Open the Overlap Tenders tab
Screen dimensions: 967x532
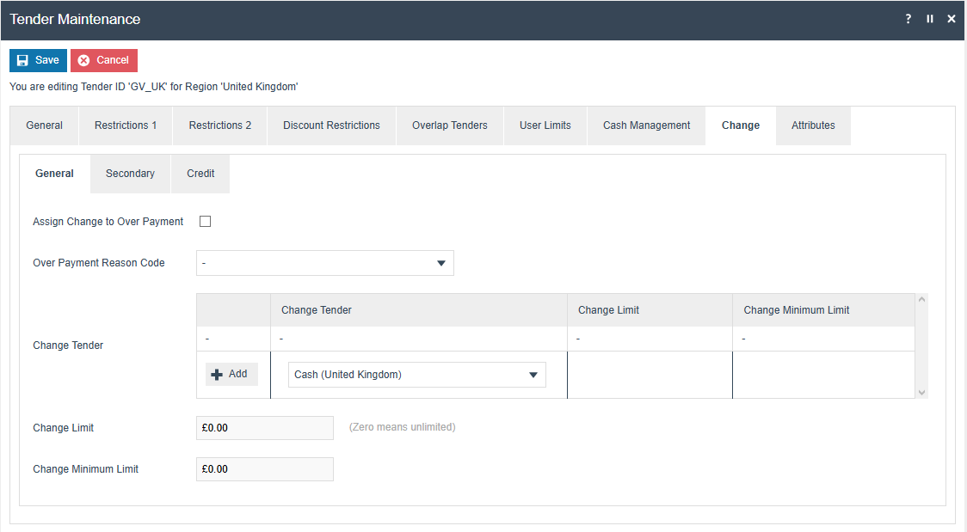(450, 125)
